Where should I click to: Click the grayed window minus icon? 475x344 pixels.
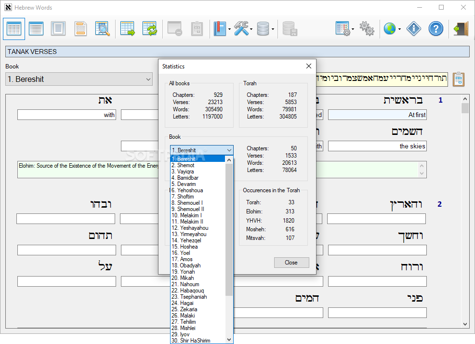tap(175, 29)
